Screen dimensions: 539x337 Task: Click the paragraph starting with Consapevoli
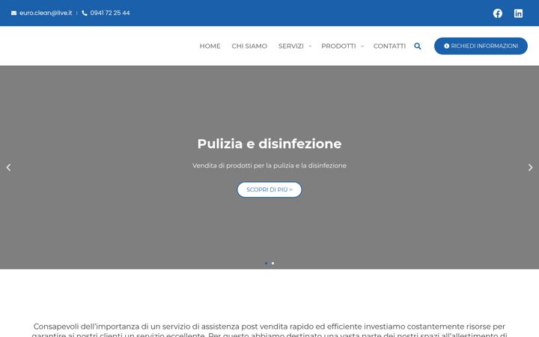[269, 330]
